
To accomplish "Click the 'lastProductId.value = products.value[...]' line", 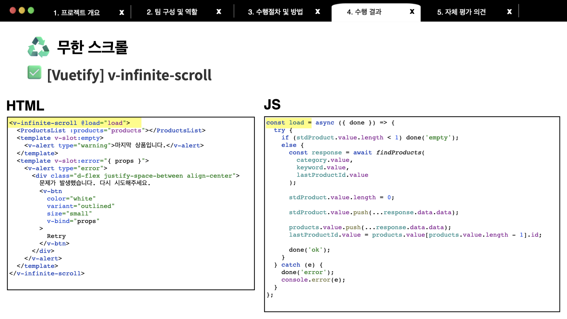I will [x=415, y=235].
